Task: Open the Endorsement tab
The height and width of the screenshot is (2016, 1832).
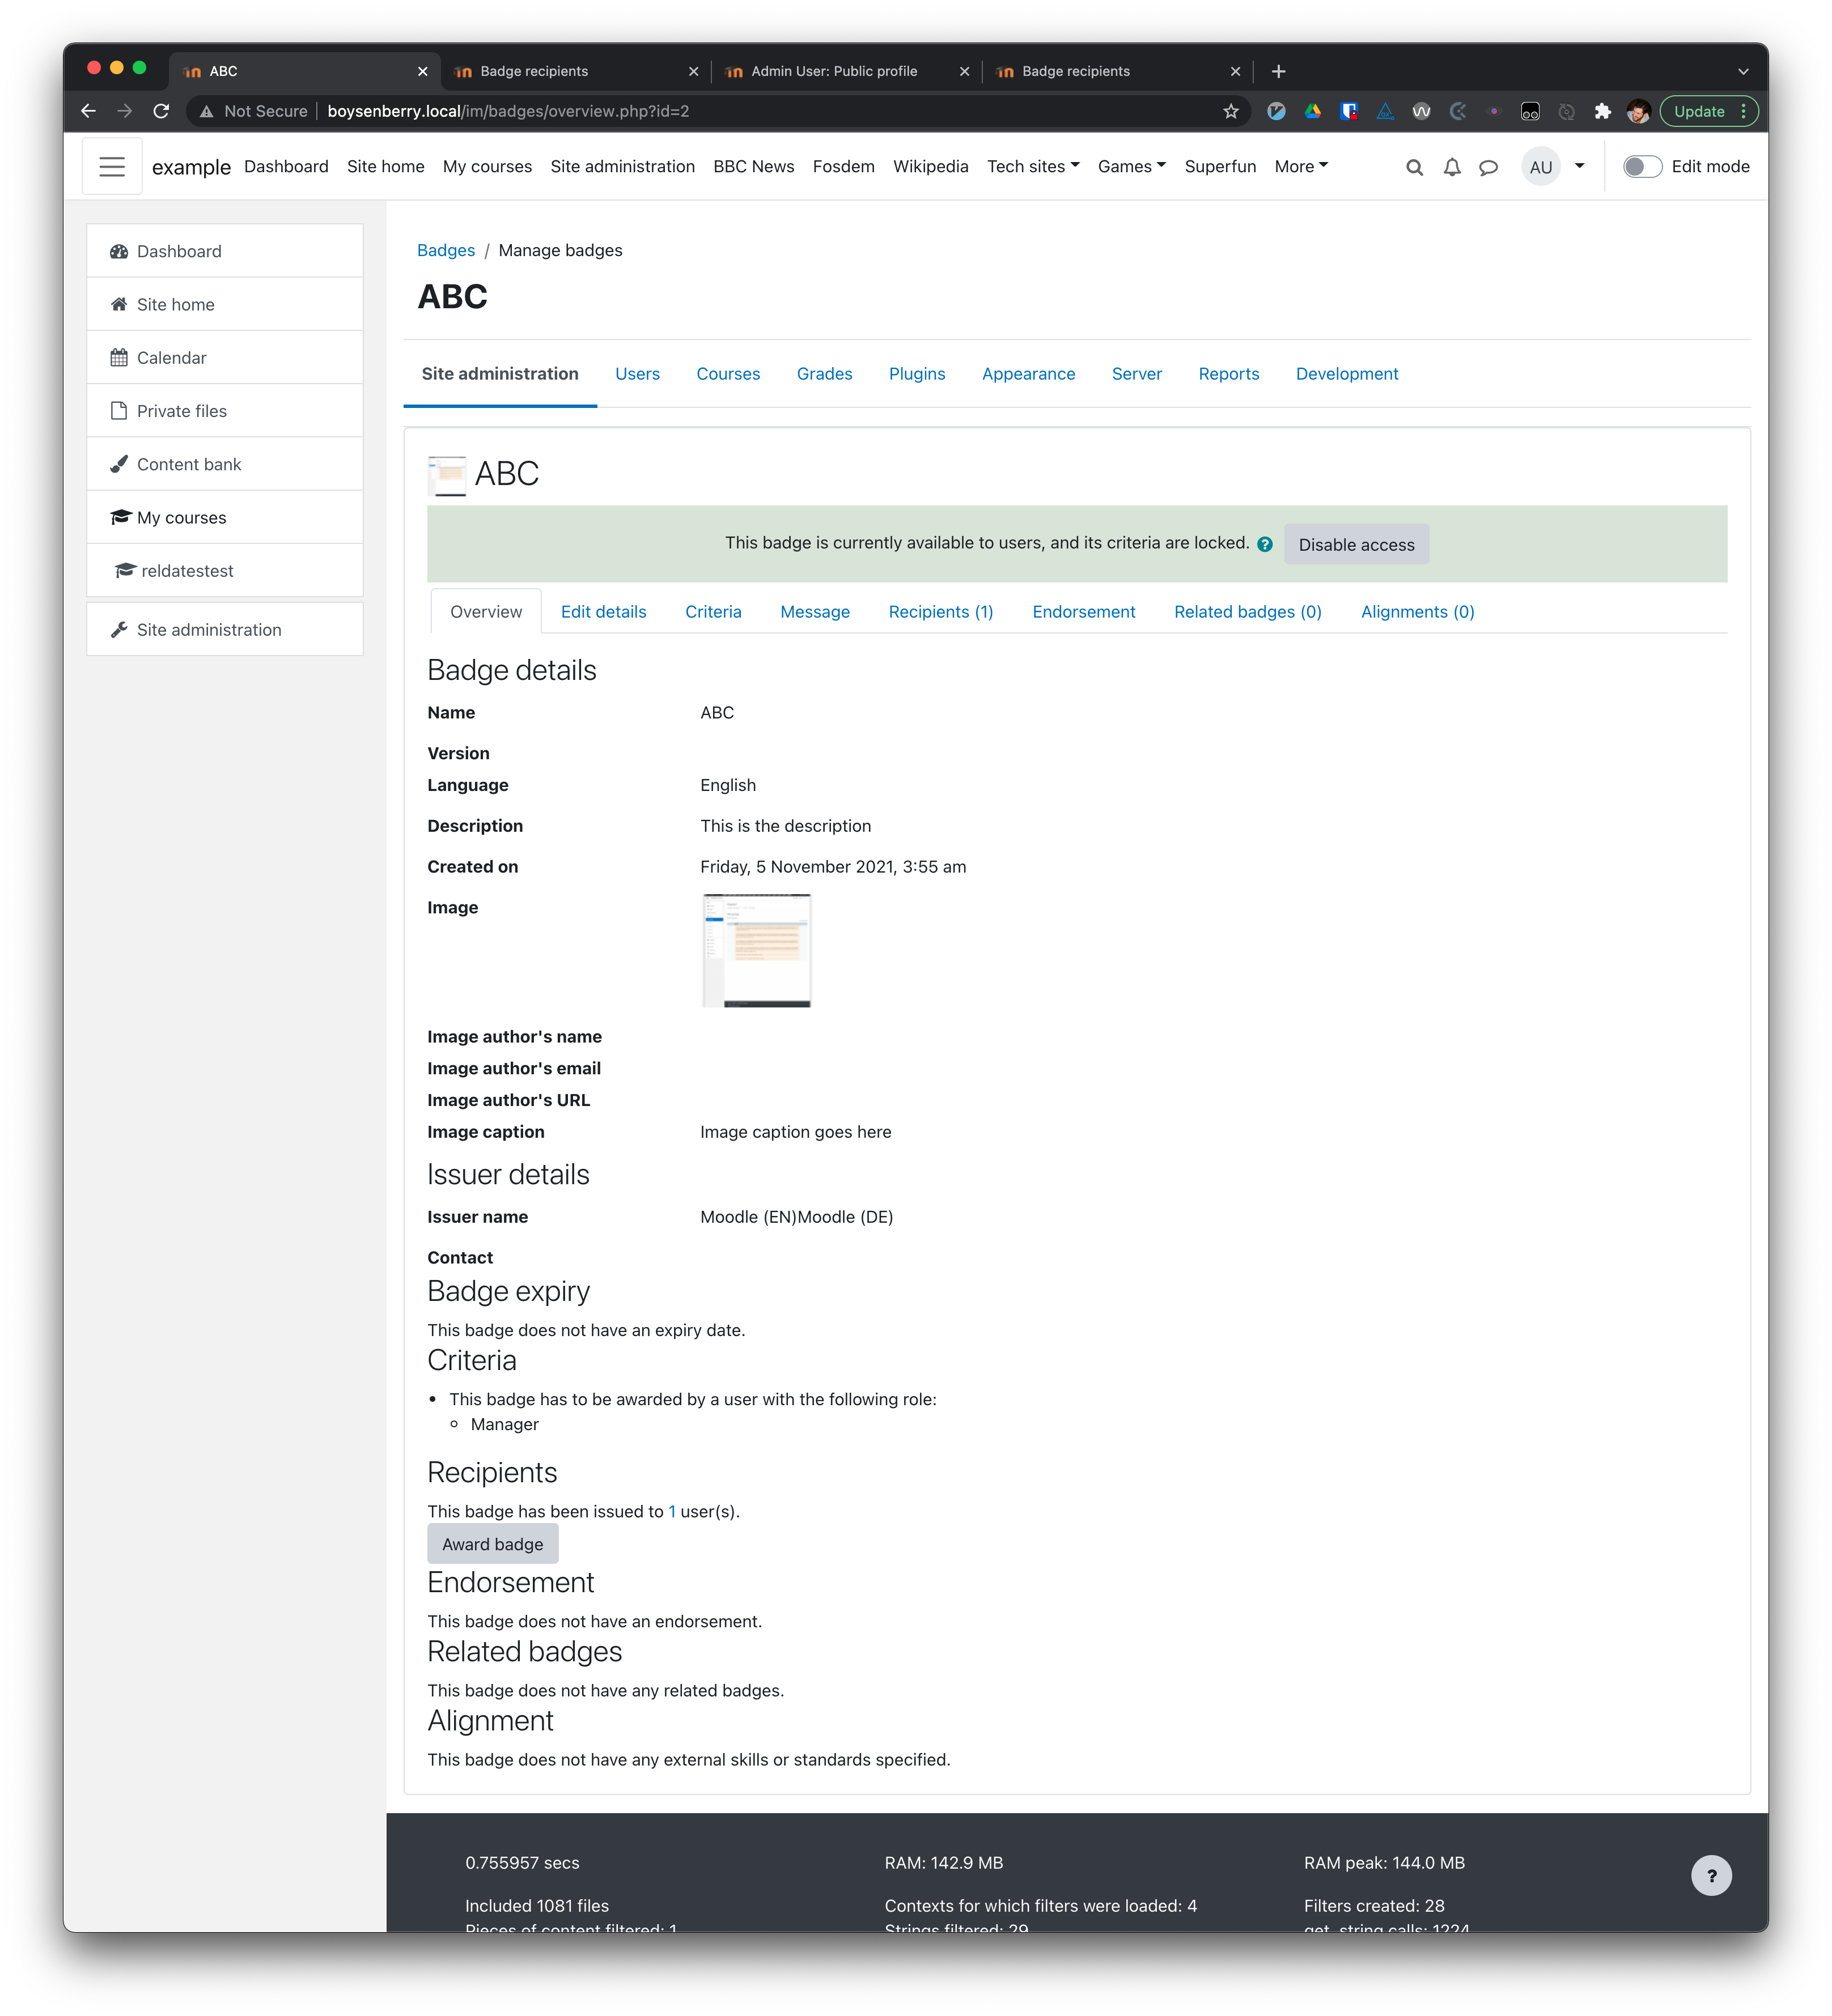Action: click(1084, 611)
